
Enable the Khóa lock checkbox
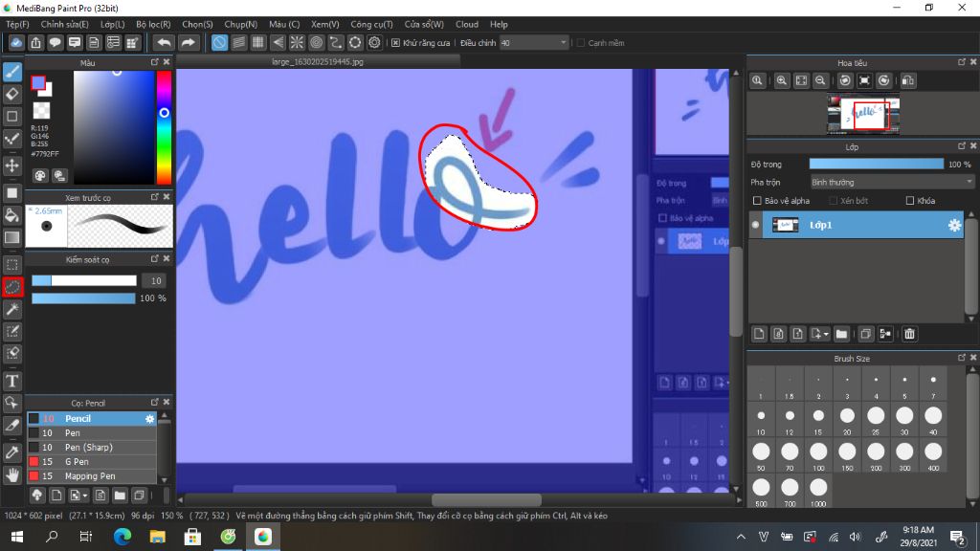click(x=910, y=201)
